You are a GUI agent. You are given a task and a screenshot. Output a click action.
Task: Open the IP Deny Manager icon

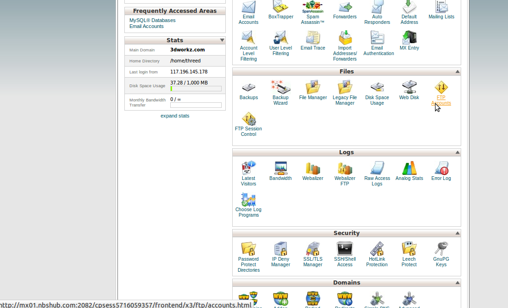280,249
